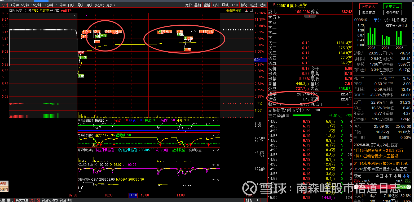Switch to the 5分钟 chart tab
414x202 pixels.
pos(25,5)
